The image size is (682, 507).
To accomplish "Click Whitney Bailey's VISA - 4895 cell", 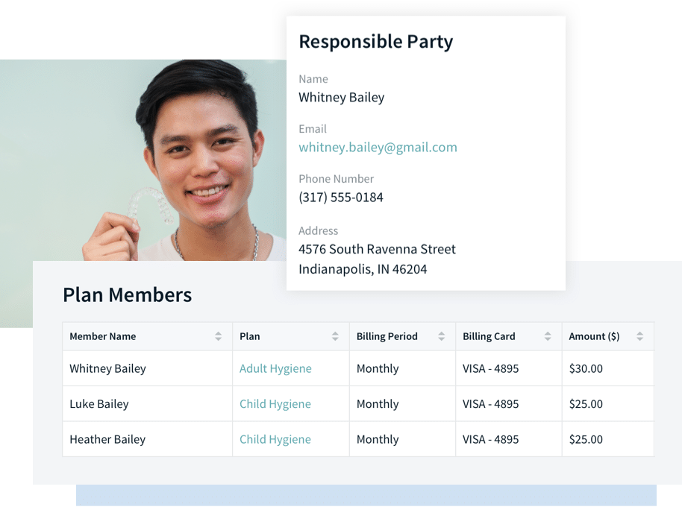I will [x=508, y=368].
